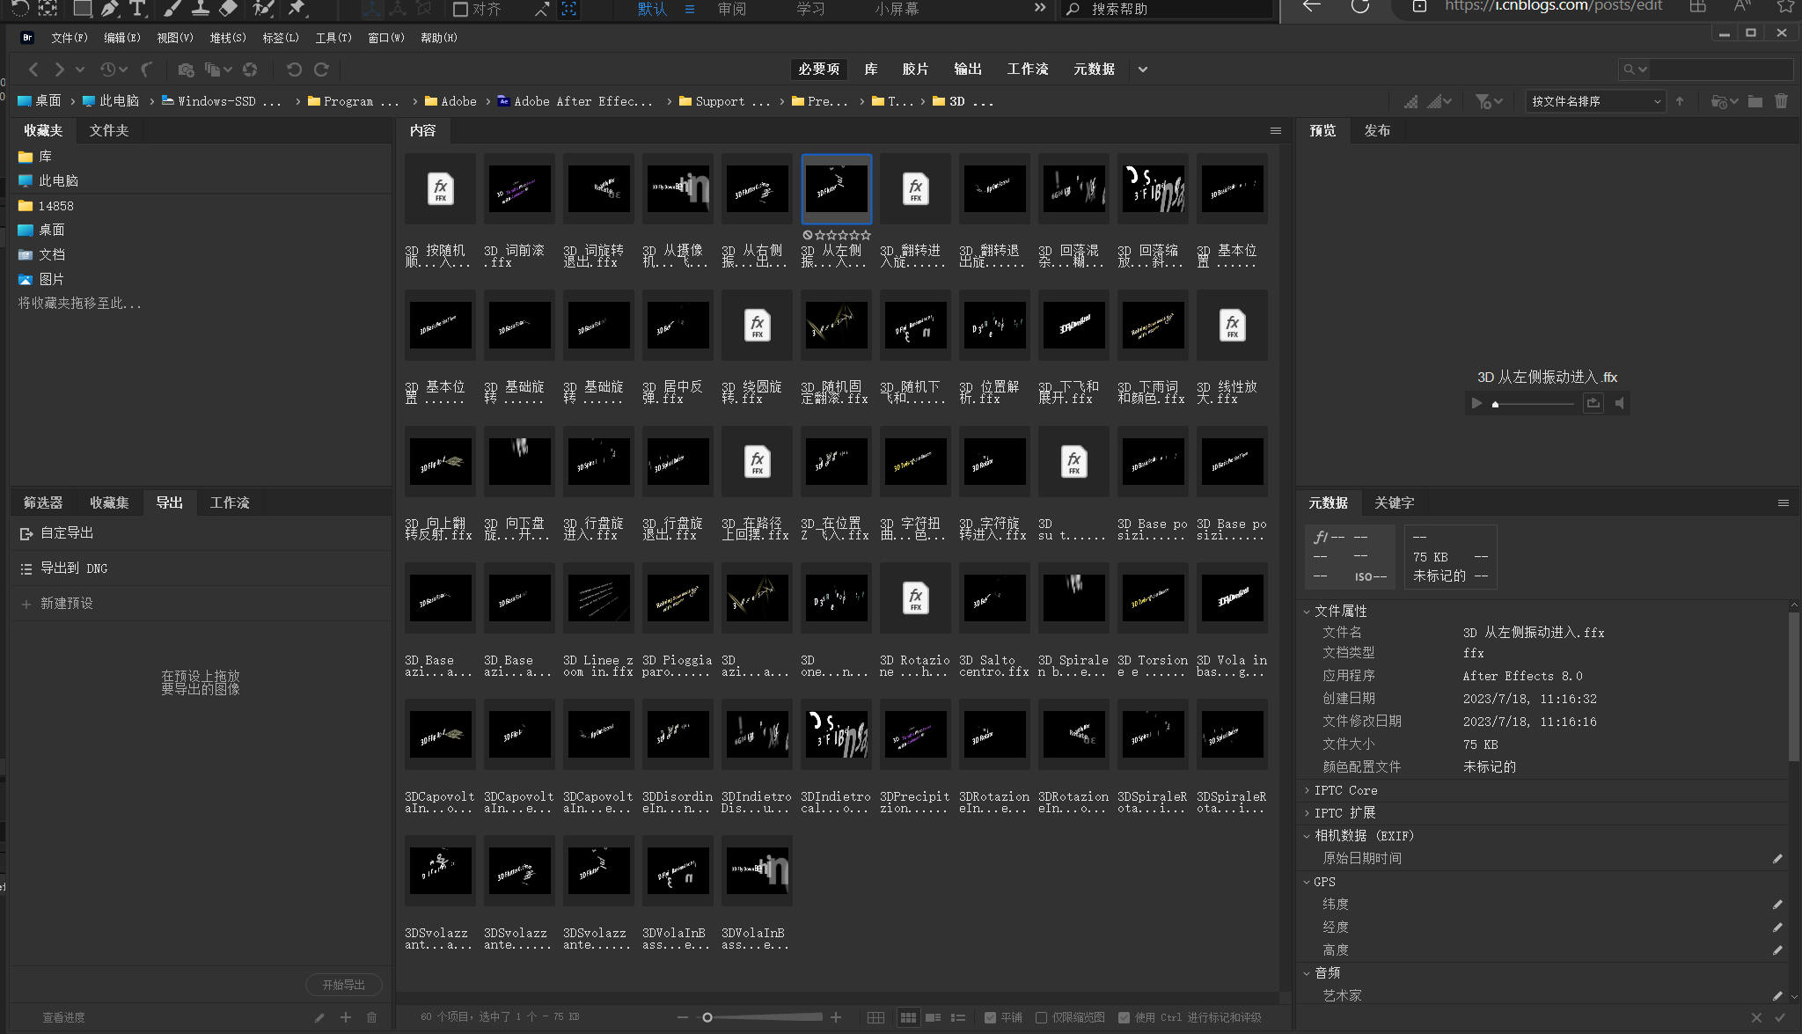Viewport: 1802px width, 1034px height.
Task: Expand the IPTC Core section
Action: coord(1308,790)
